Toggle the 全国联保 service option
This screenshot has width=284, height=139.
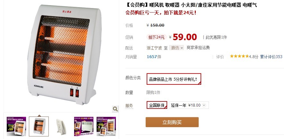157,105
